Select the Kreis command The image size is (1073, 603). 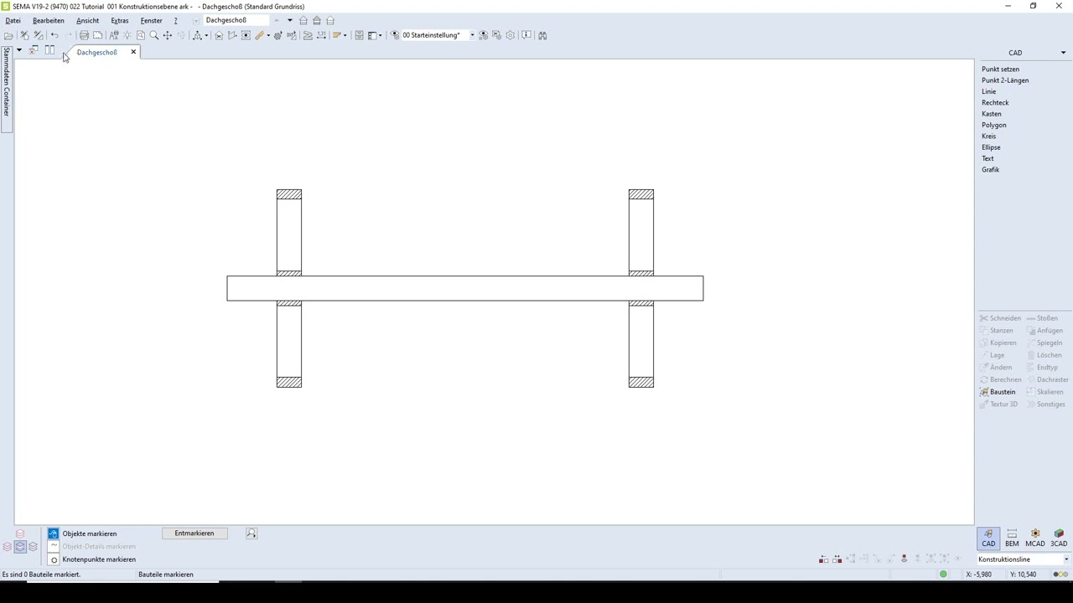click(x=989, y=137)
